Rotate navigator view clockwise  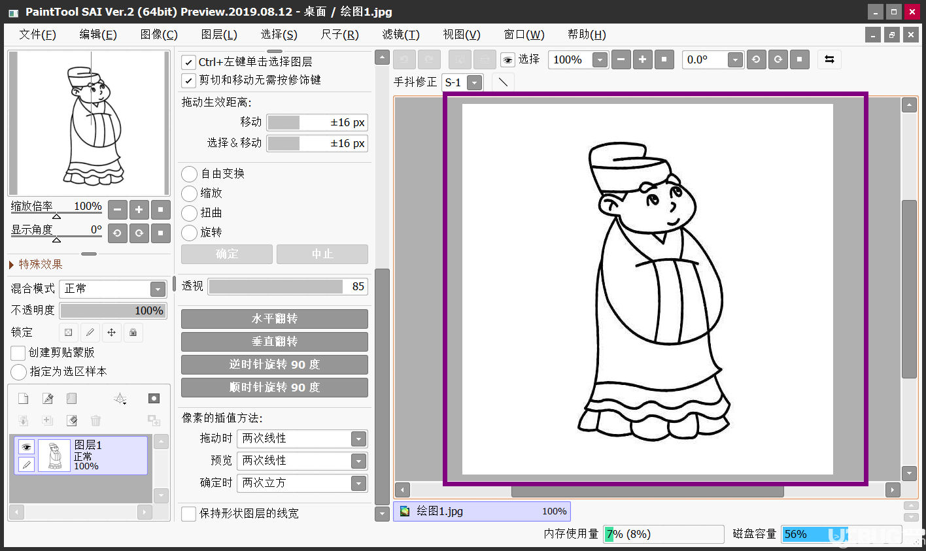pyautogui.click(x=139, y=233)
